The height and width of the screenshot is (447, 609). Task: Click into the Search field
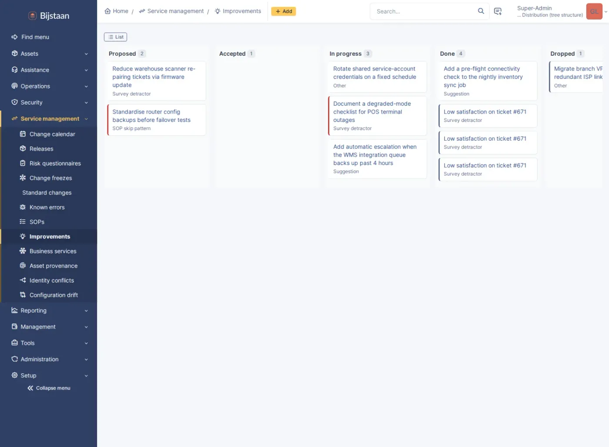[424, 11]
